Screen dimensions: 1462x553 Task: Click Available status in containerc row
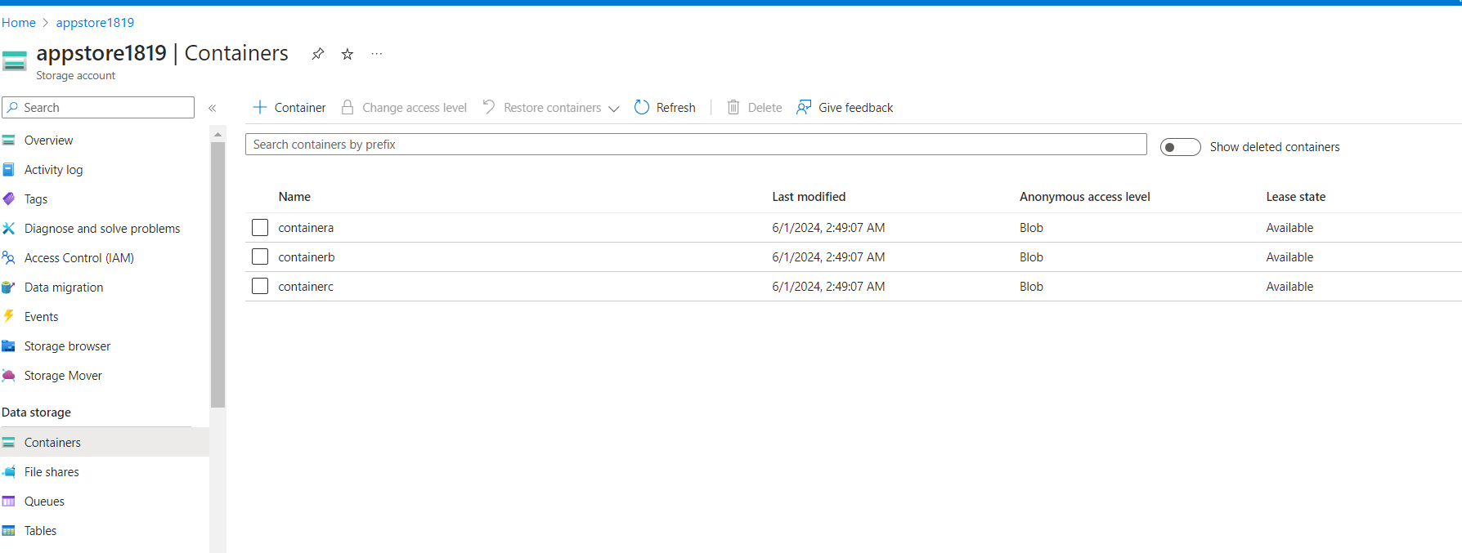pos(1289,287)
